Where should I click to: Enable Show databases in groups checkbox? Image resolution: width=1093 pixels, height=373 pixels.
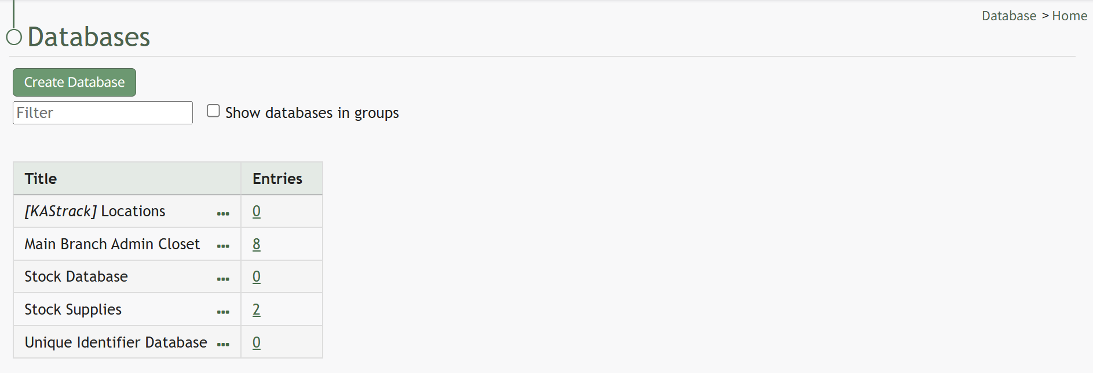(213, 111)
